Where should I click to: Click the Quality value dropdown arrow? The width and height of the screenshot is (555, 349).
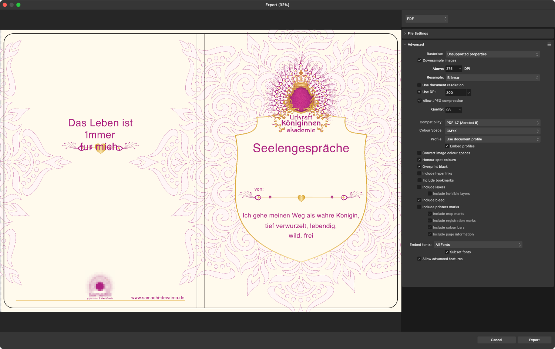(x=460, y=110)
